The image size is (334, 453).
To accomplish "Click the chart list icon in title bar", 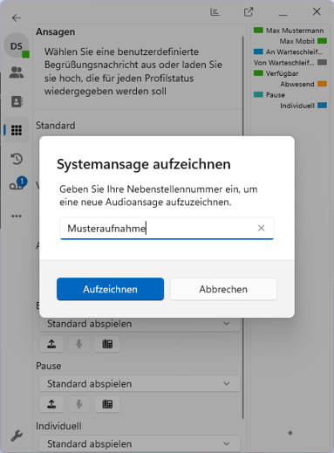I will click(x=215, y=12).
